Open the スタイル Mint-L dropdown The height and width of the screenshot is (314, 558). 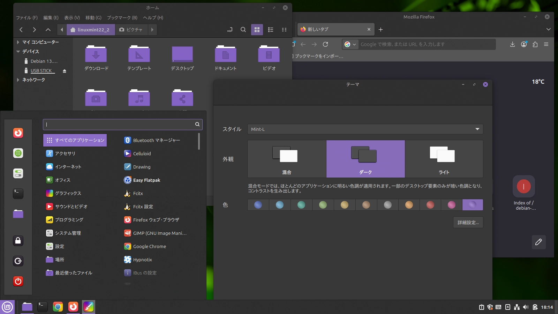365,129
